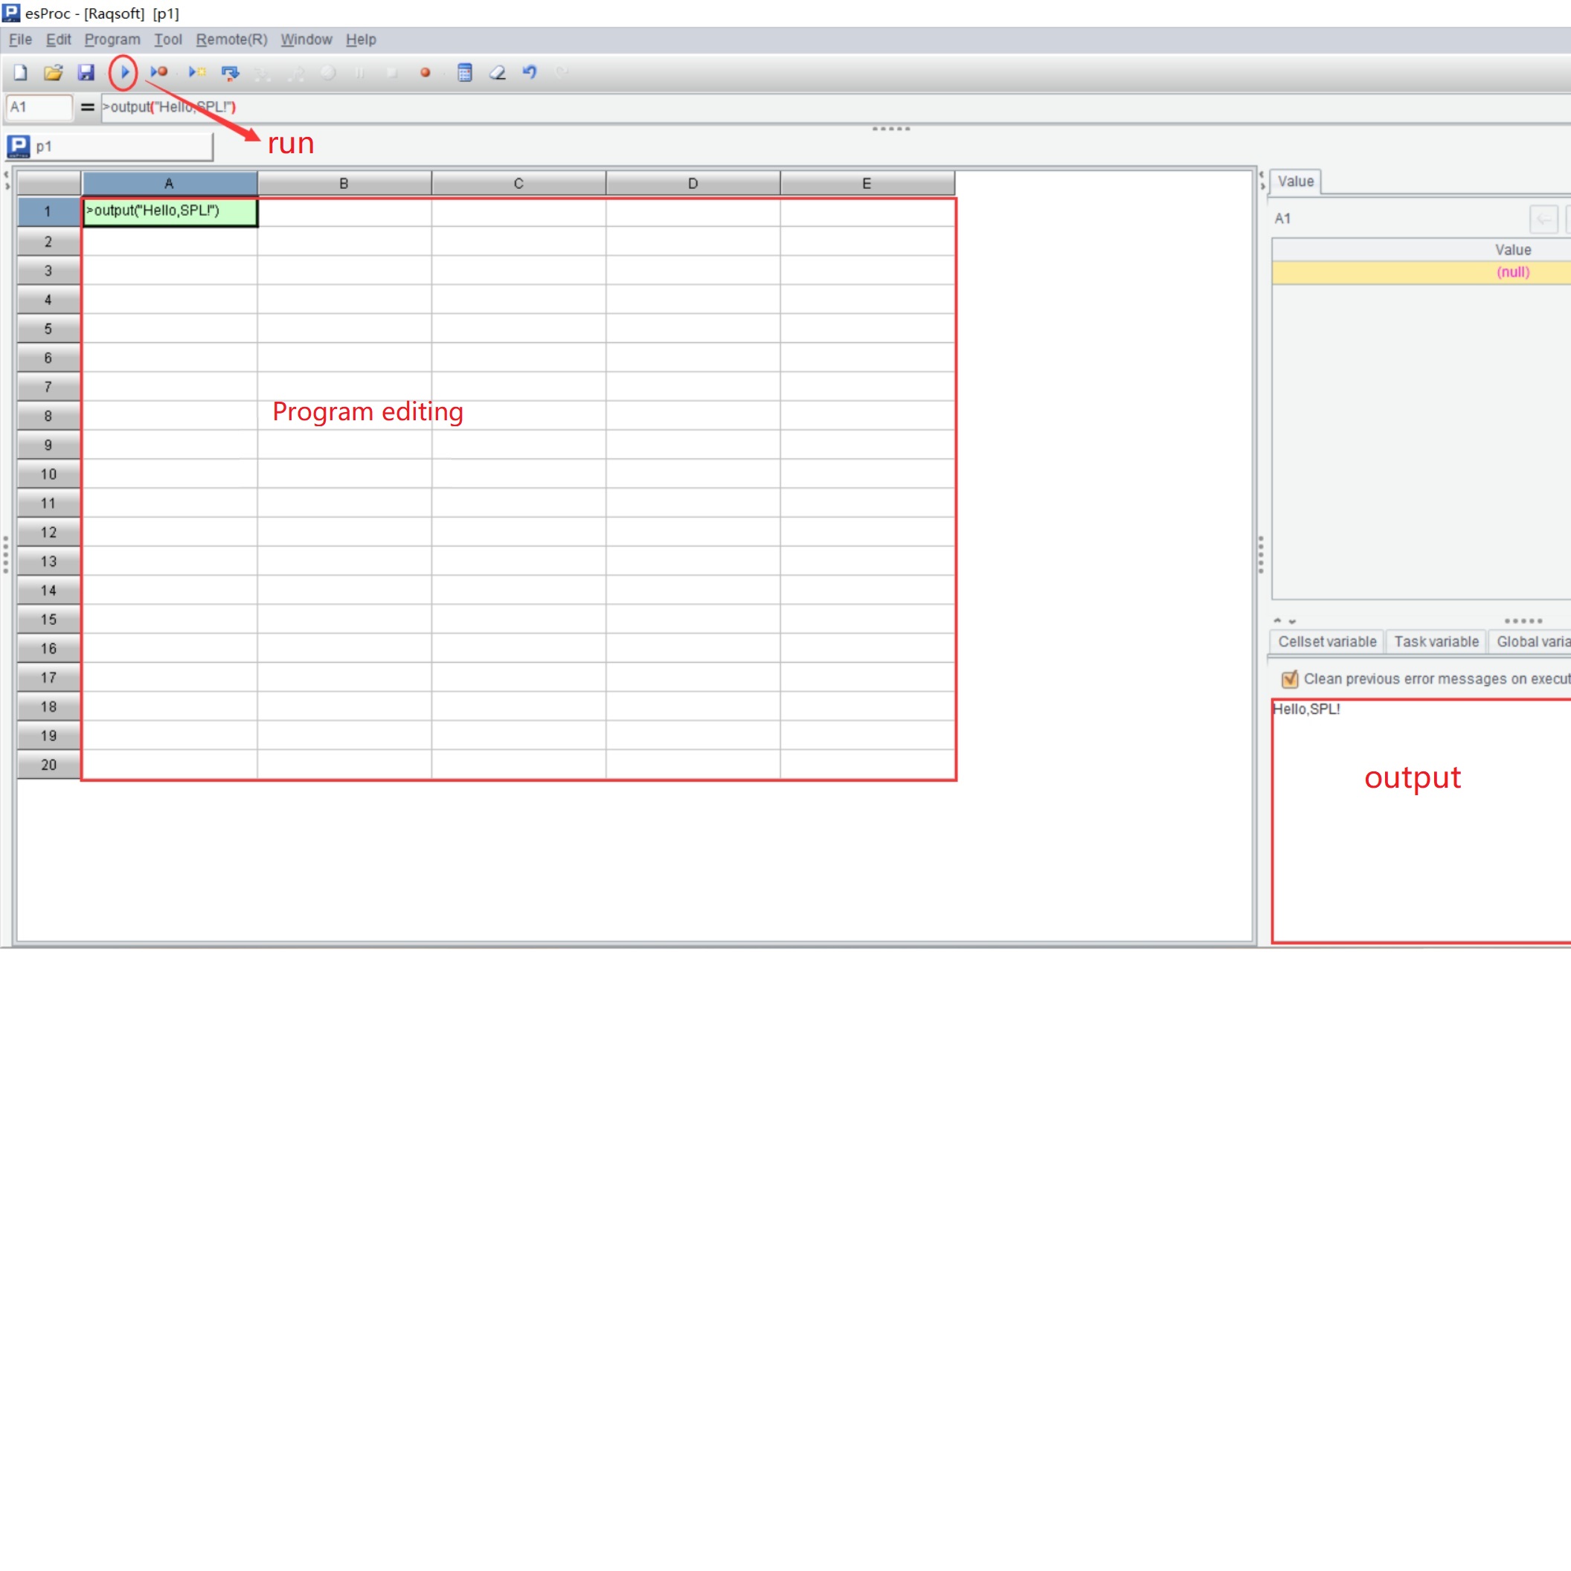Click the eraser clear icon
The width and height of the screenshot is (1571, 1571).
tap(497, 72)
